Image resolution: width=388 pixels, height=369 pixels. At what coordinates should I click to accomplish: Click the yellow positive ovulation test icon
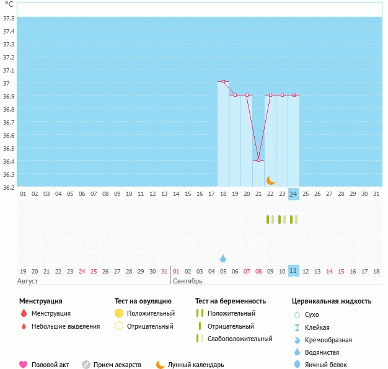[x=119, y=314]
